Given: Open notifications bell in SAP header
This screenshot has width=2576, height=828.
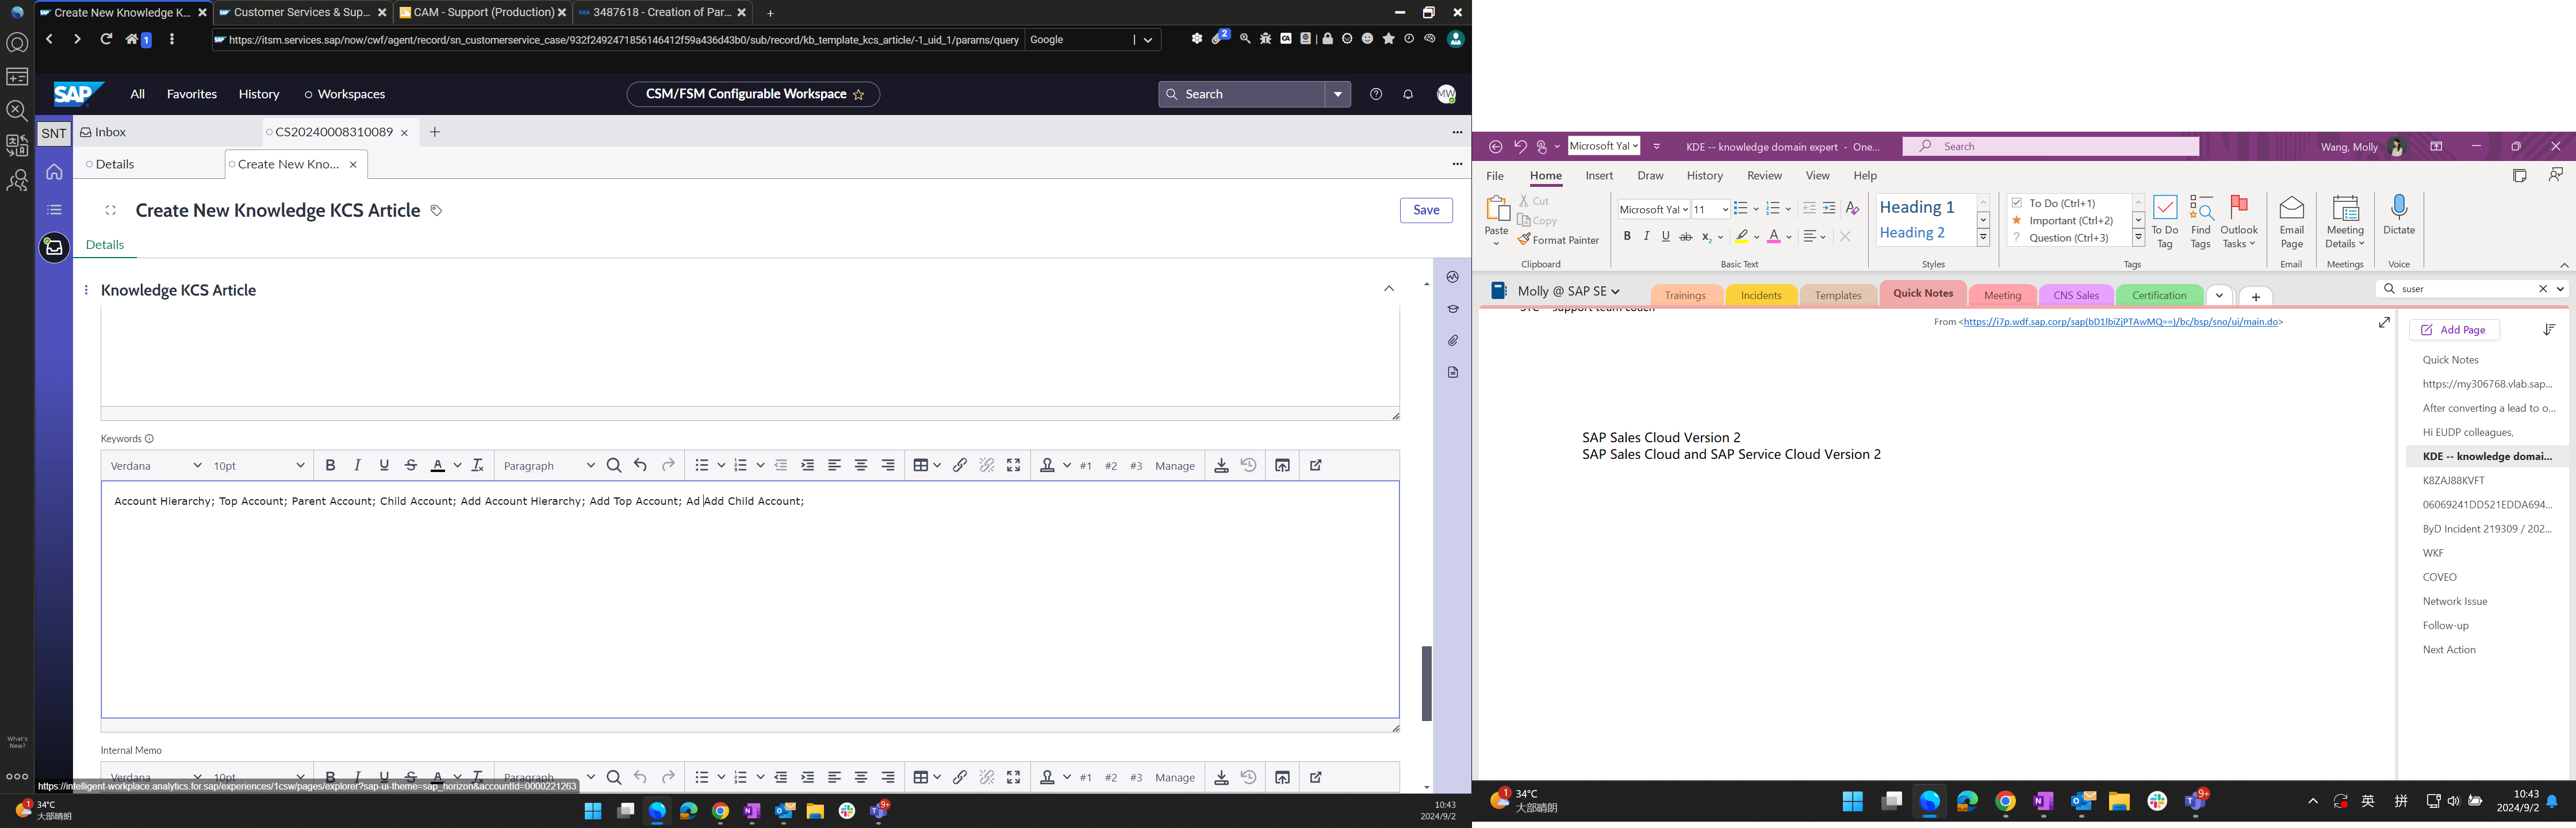Looking at the screenshot, I should [x=1408, y=94].
